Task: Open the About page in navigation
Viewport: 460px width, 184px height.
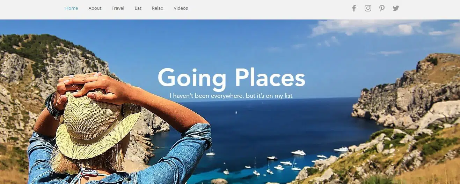Action: [95, 8]
